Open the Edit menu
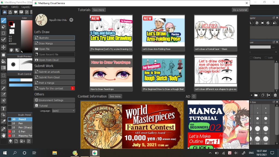 click(15, 7)
